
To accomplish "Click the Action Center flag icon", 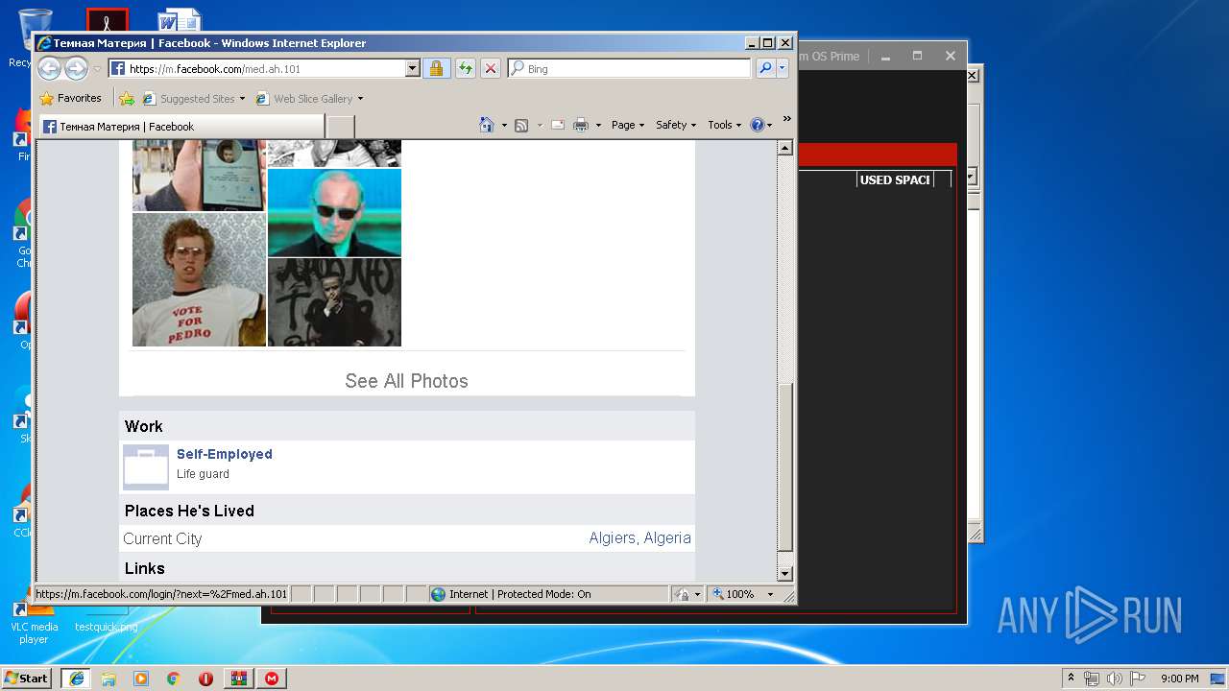I will tap(1138, 679).
